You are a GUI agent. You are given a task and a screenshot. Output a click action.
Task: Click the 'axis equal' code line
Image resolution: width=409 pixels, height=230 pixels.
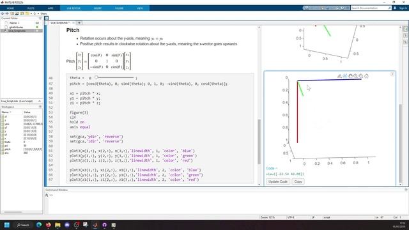[80, 127]
